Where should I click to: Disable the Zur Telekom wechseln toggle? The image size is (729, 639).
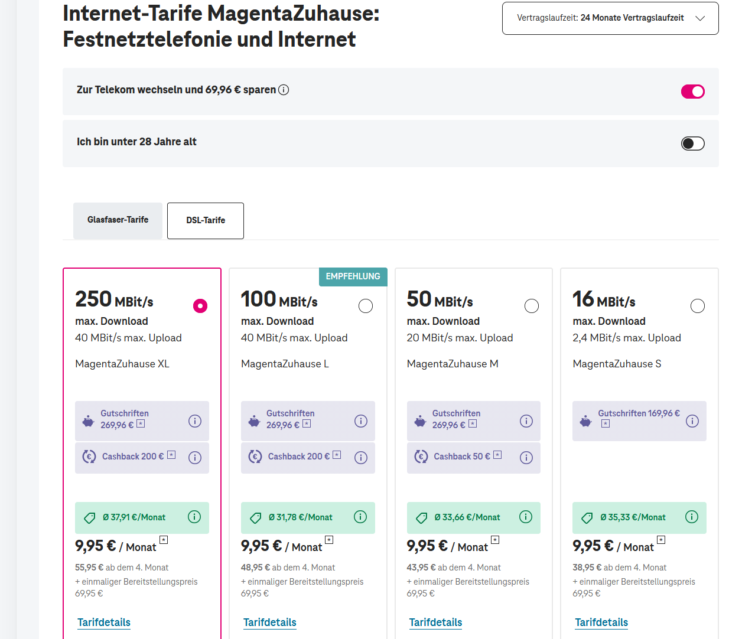(693, 92)
